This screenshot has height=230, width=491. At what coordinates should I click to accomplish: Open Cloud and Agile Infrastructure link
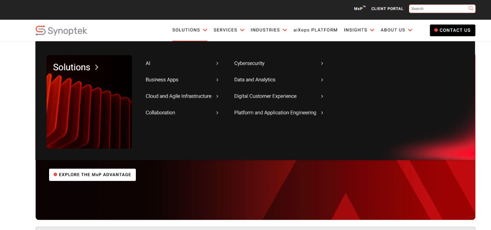click(178, 96)
